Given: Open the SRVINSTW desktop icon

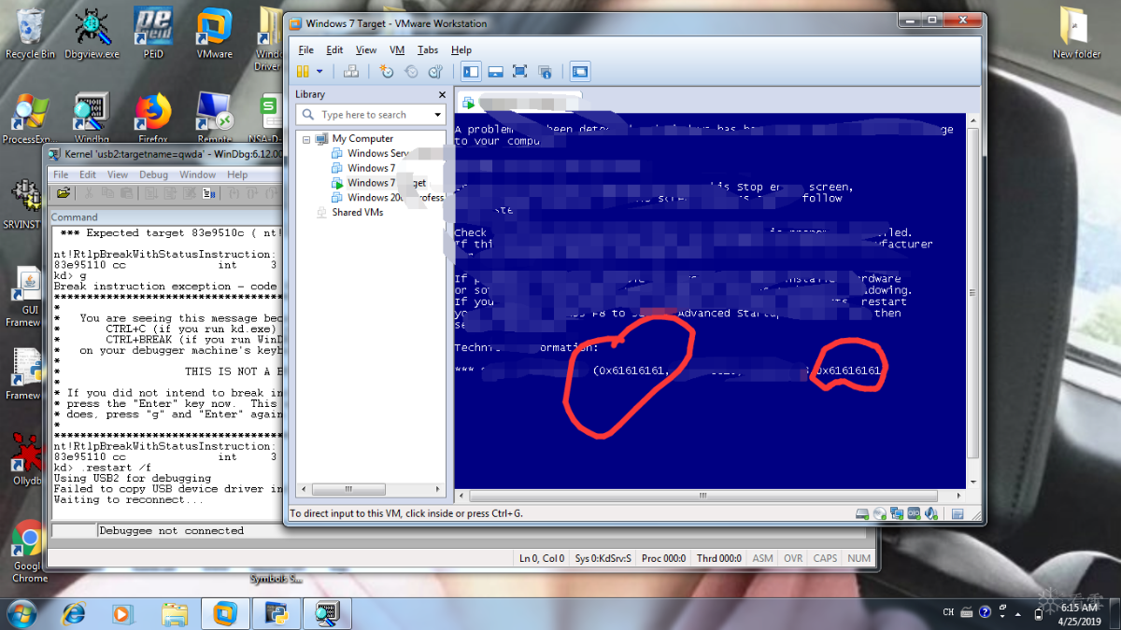Looking at the screenshot, I should click(24, 204).
